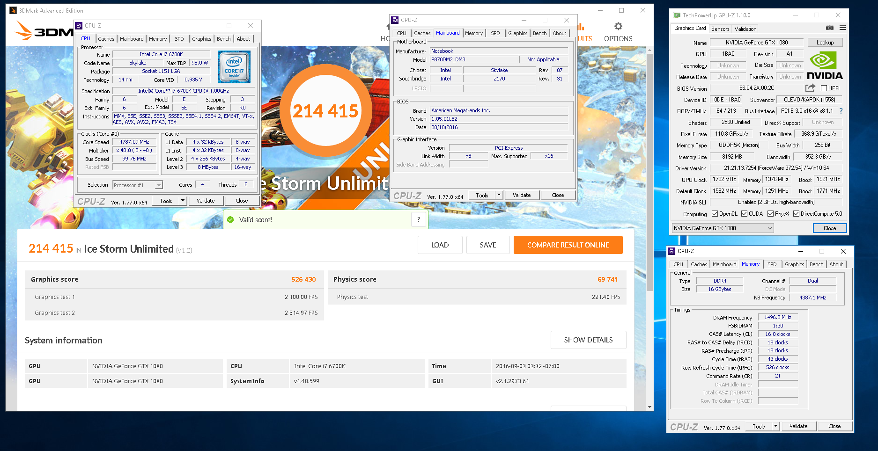Toggle the UEFI checkbox in GPU-Z
This screenshot has height=451, width=878.
[x=824, y=88]
